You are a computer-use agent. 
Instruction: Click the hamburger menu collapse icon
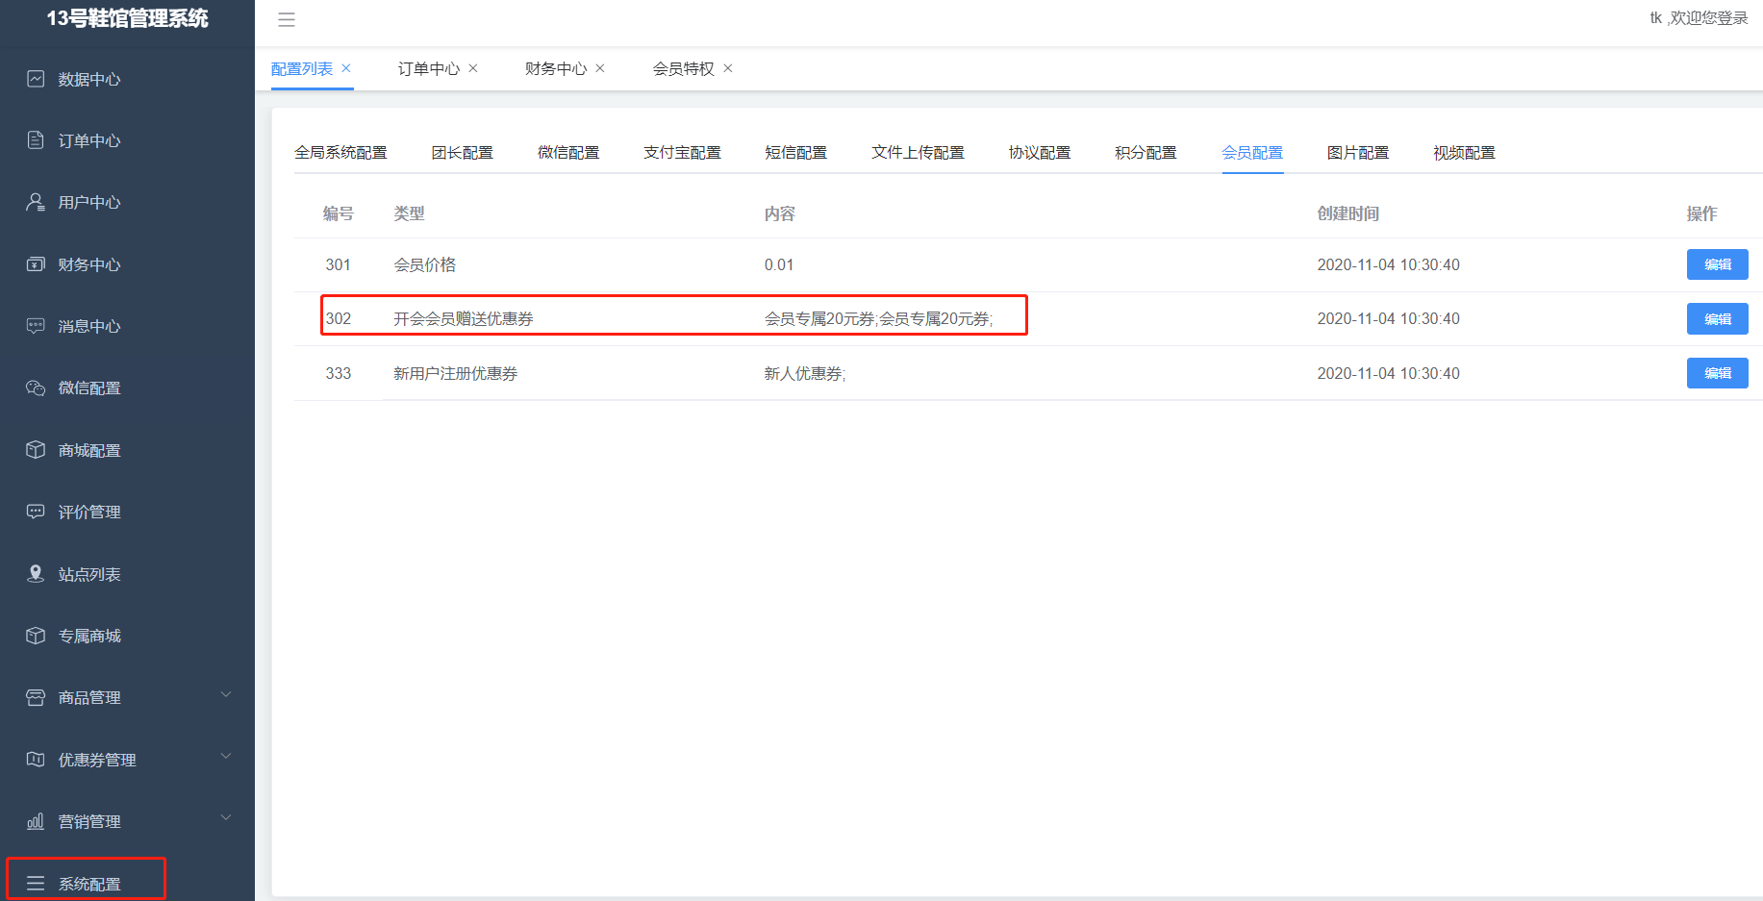pos(287,19)
